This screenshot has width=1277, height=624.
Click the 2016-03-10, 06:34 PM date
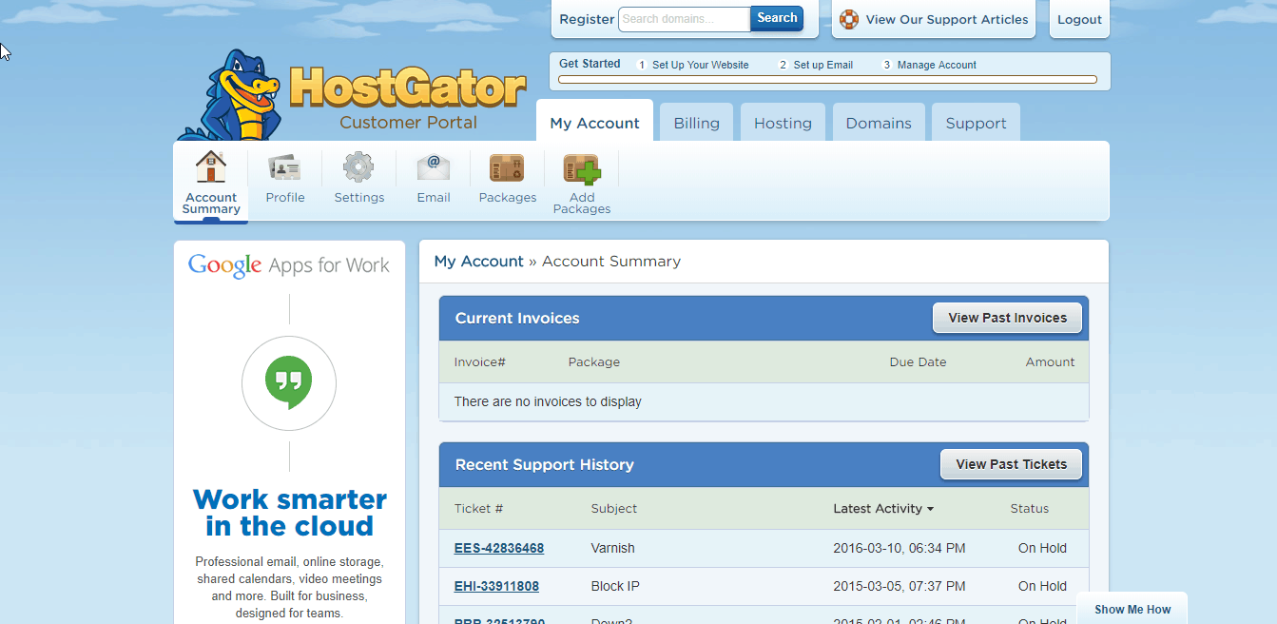coord(899,548)
